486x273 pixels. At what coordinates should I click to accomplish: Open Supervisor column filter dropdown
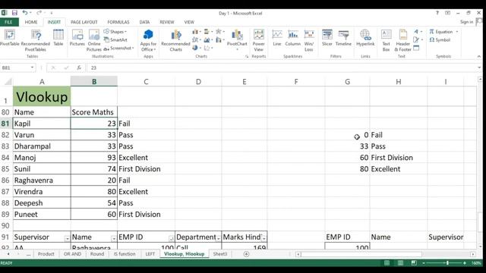[x=67, y=238]
